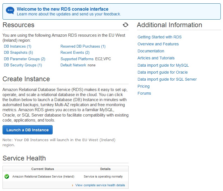223x191 pixels.
Task: Click the 'Current Status' column header
Action: pos(43,169)
